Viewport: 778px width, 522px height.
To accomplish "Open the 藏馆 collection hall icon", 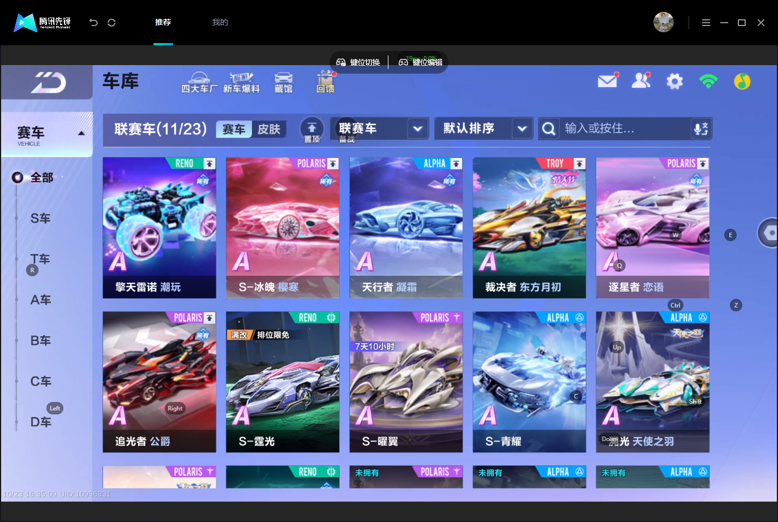I will click(283, 82).
